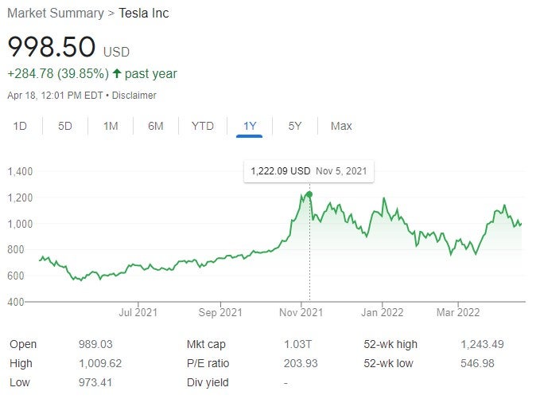Click the Market Summary breadcrumb
540x399 pixels.
click(x=56, y=14)
